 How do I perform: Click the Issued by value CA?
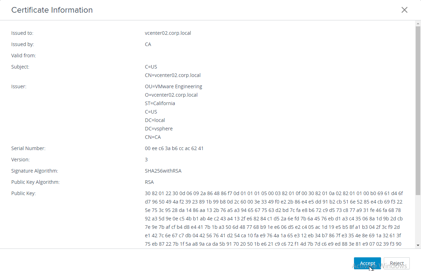148,44
